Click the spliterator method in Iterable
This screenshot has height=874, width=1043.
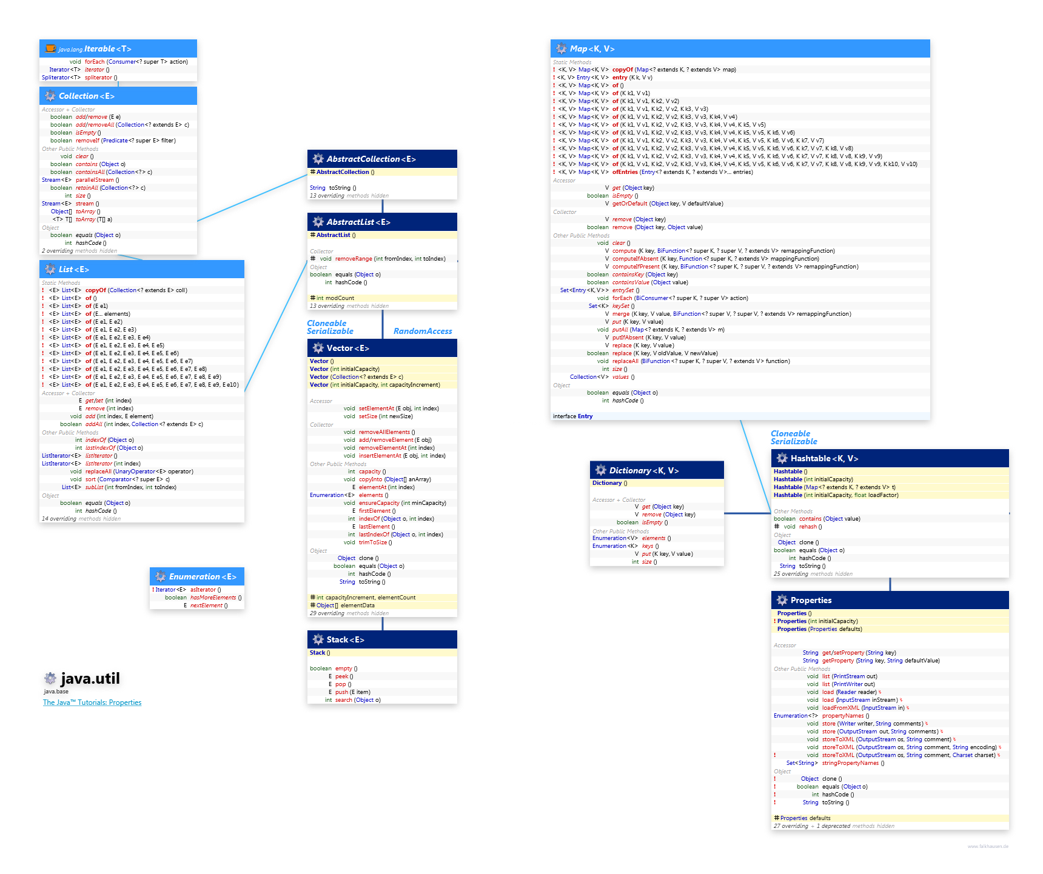click(x=98, y=78)
